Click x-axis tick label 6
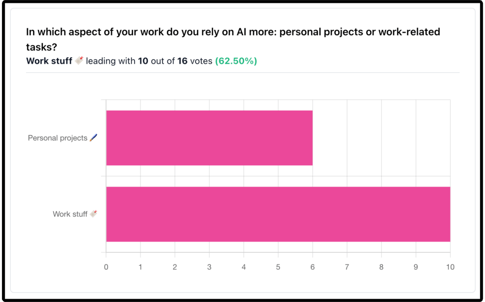 pos(312,267)
